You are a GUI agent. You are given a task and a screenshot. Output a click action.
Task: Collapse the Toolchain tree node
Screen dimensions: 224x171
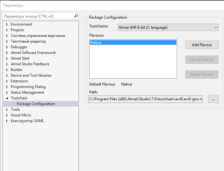[x=7, y=98]
